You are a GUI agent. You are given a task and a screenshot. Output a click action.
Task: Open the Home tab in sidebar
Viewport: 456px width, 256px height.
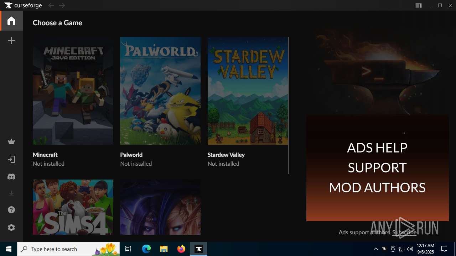tap(11, 21)
